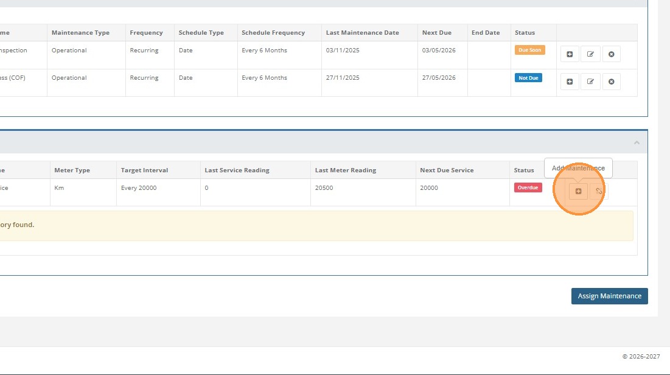The height and width of the screenshot is (375, 670).
Task: Select the 03/05/2026 next due date
Action: 438,51
